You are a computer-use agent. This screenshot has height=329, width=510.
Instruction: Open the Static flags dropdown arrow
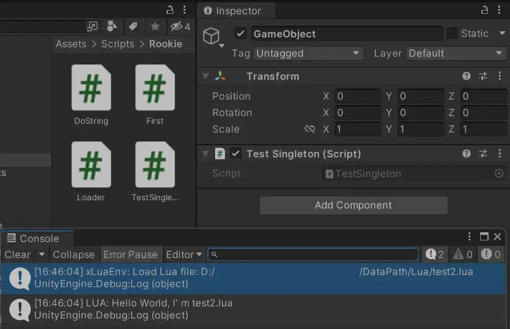[502, 33]
